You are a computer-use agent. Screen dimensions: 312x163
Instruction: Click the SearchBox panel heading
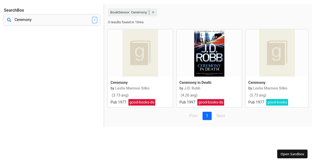tap(14, 10)
